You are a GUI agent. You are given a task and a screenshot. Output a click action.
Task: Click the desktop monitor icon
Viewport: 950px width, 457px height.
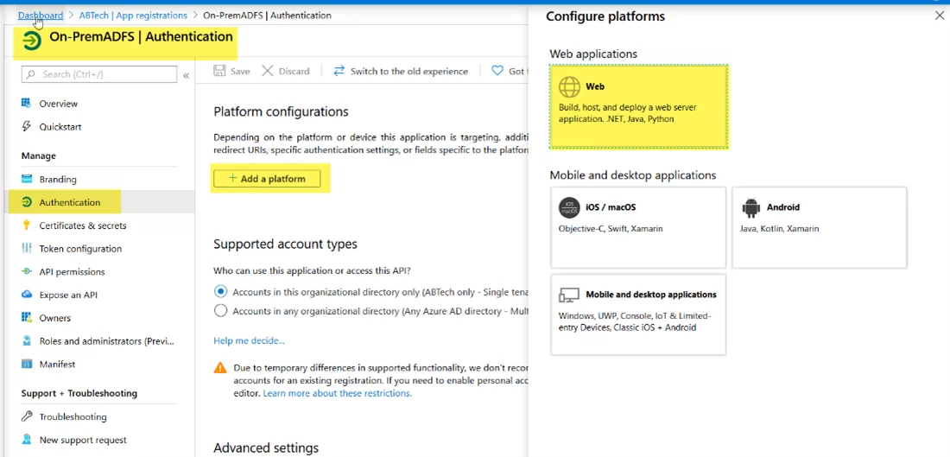pos(569,295)
